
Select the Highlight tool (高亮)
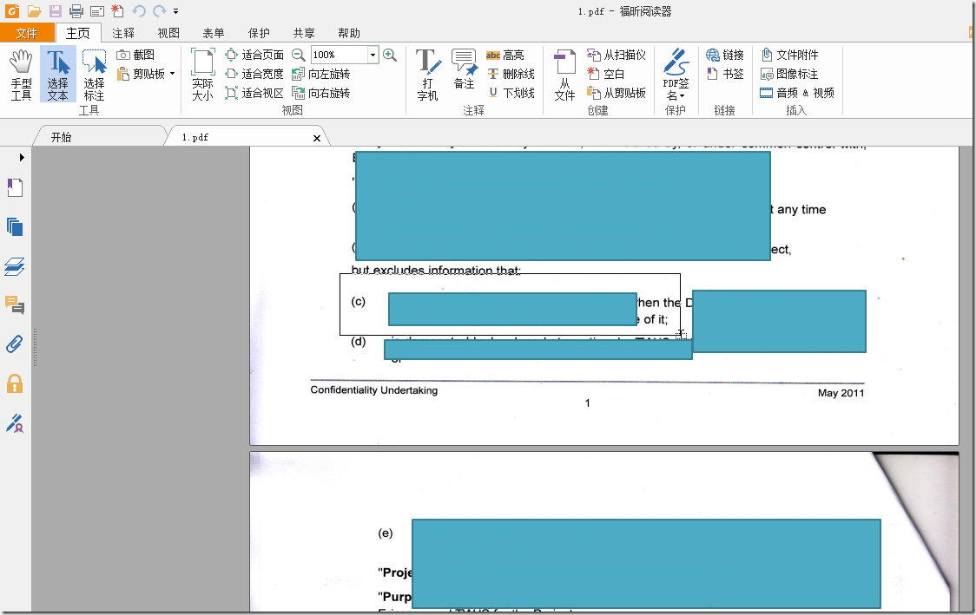coord(504,55)
